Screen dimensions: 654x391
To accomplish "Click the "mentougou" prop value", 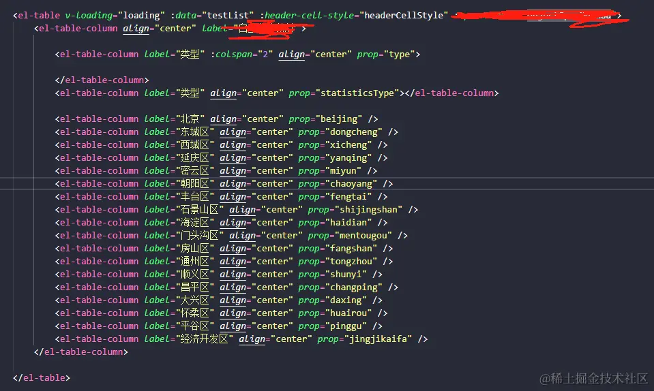I will (x=363, y=235).
